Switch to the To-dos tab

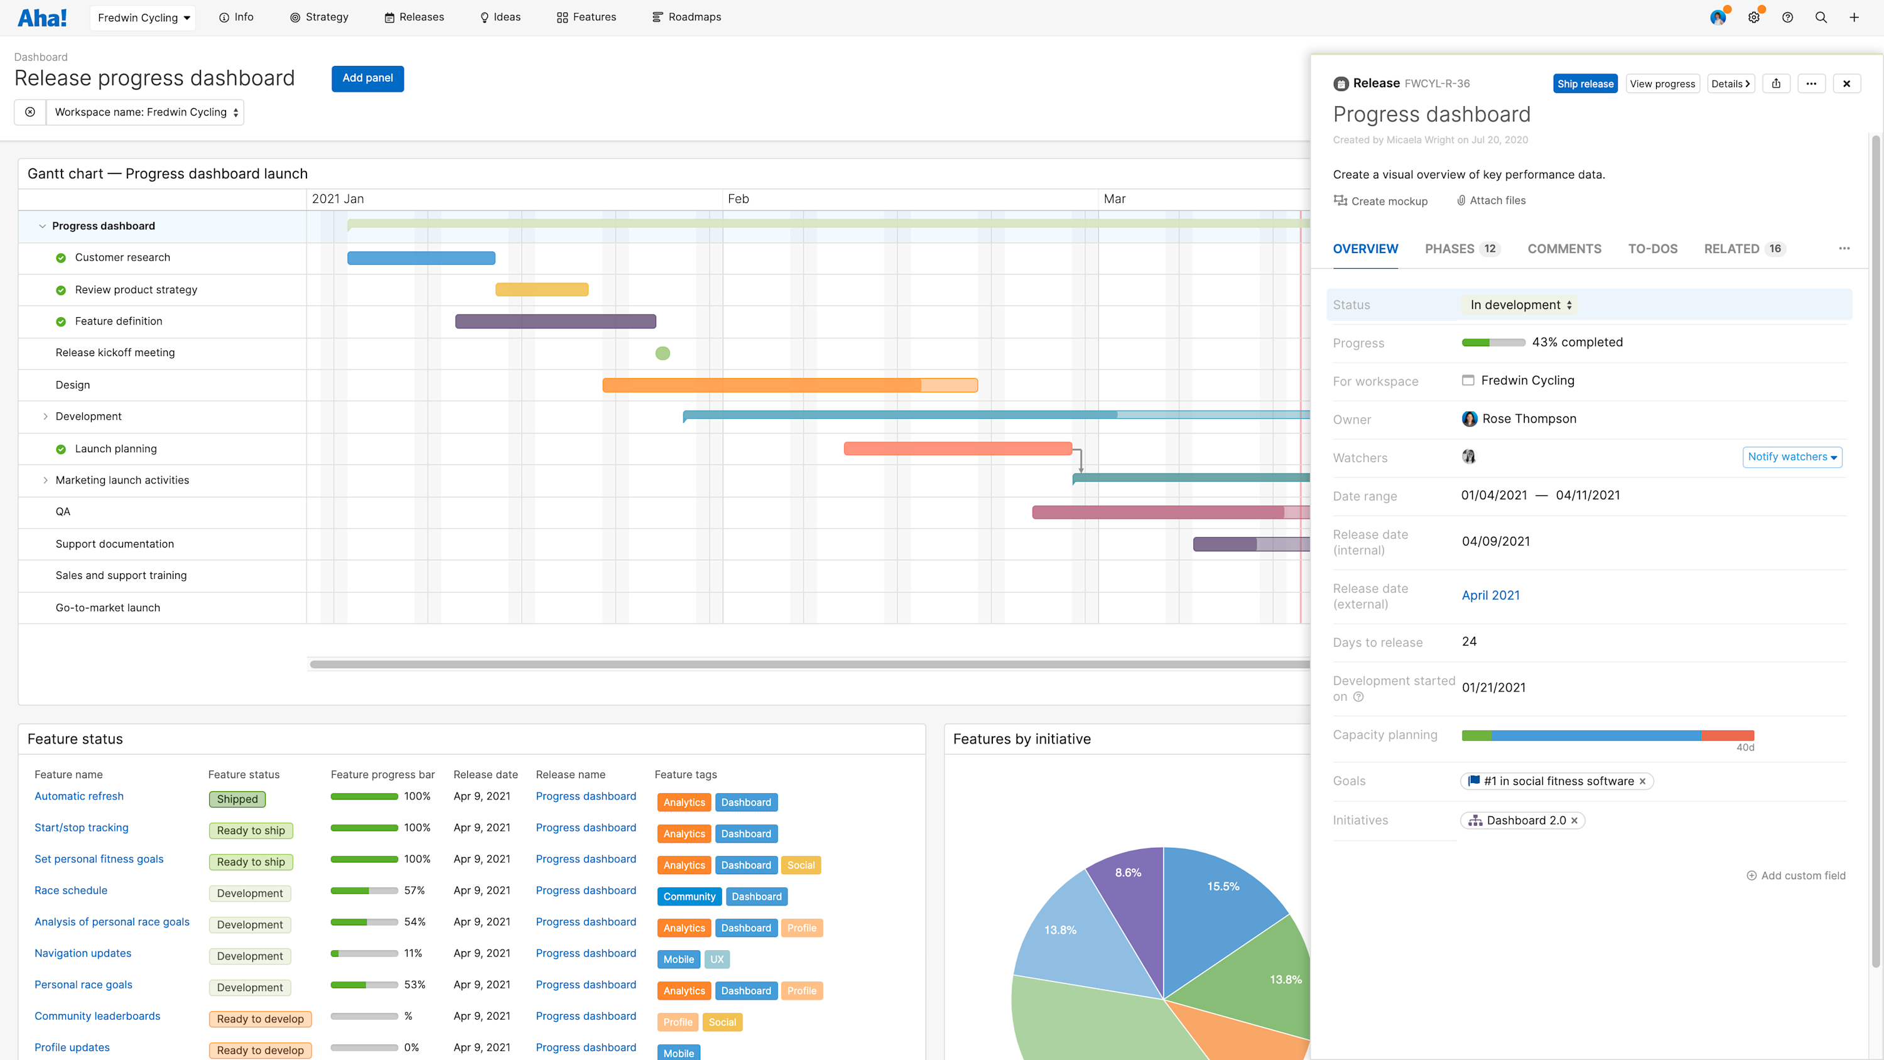point(1653,249)
